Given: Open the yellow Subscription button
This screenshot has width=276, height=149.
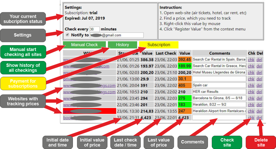Looking at the screenshot, I should tap(159, 45).
